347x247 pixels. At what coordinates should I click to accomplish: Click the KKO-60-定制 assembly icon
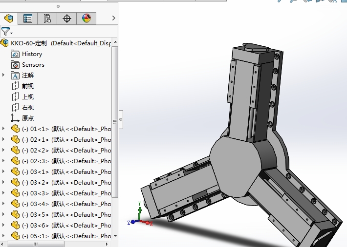pos(5,43)
